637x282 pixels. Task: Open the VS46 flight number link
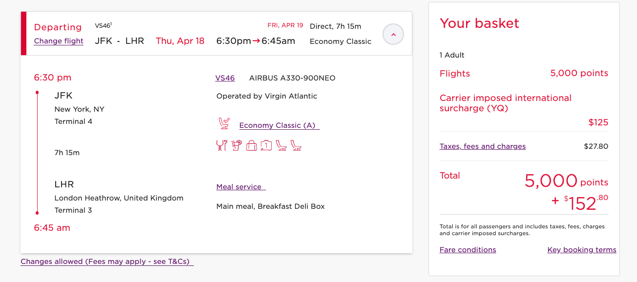[225, 78]
